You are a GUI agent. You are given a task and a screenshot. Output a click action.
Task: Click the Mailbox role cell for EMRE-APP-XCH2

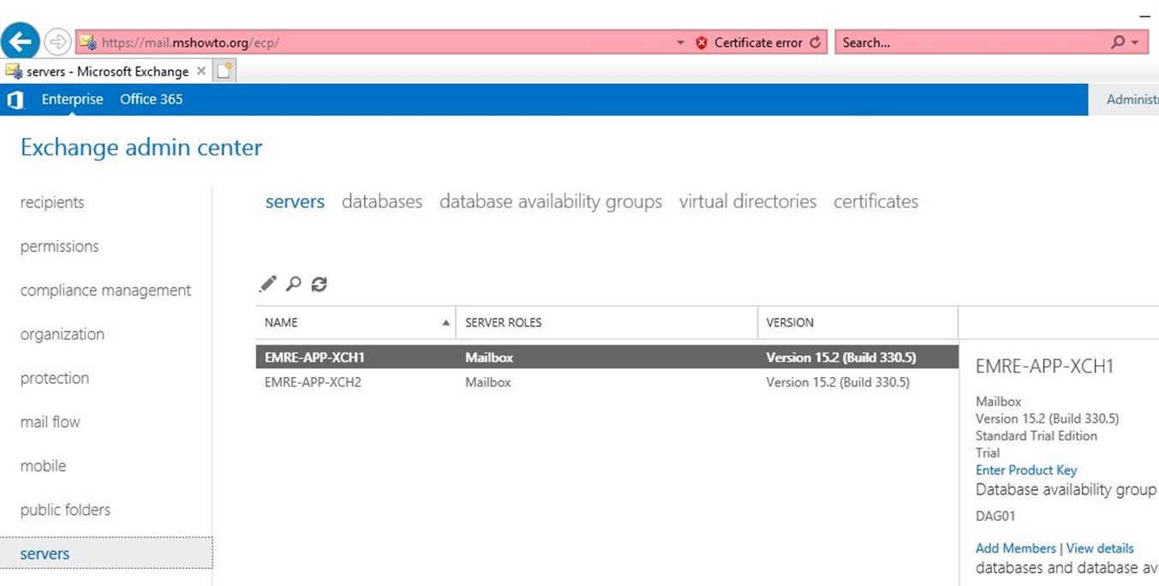(487, 382)
